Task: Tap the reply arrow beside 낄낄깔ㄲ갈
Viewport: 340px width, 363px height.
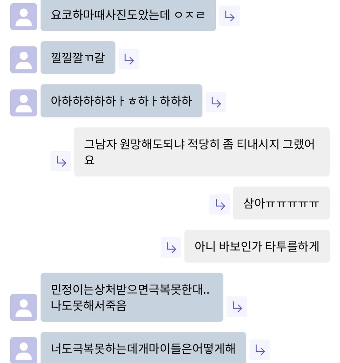Action: pyautogui.click(x=128, y=59)
